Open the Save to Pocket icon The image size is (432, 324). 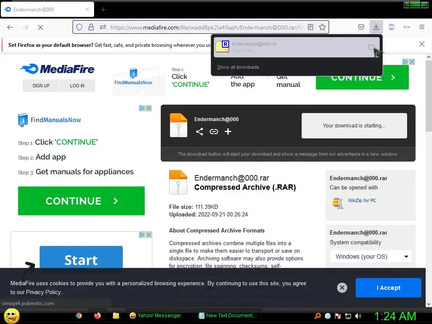pyautogui.click(x=361, y=27)
